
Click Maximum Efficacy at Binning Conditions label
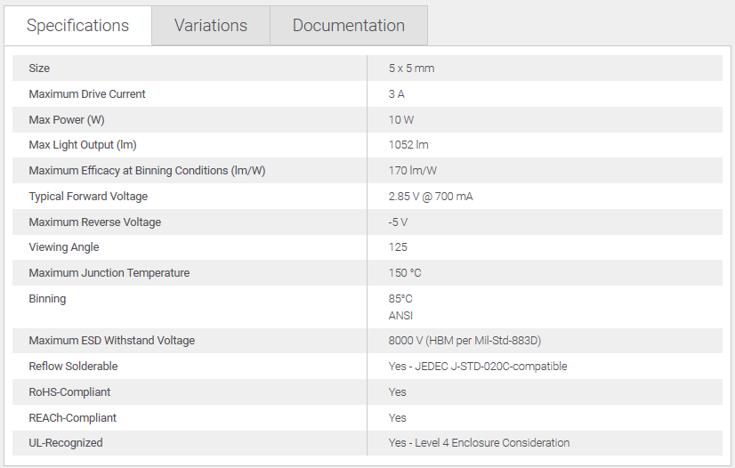147,171
